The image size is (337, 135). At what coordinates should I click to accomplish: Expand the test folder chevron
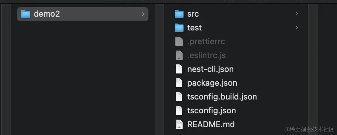[297, 28]
